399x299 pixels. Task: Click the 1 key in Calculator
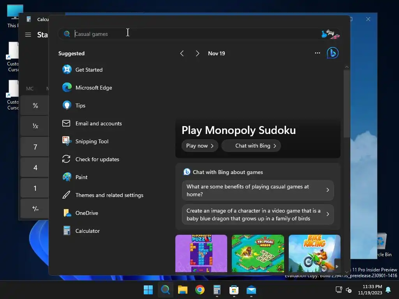(x=35, y=188)
